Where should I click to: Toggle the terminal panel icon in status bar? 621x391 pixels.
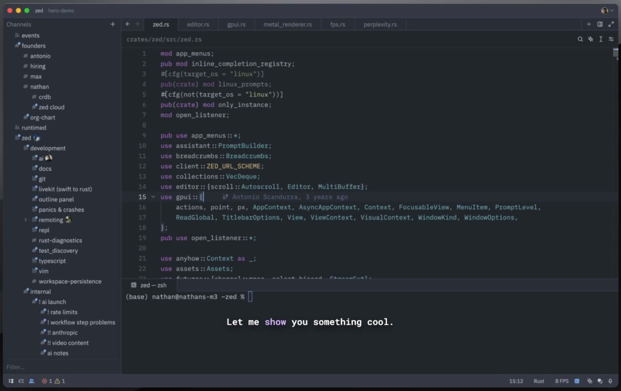coord(577,381)
